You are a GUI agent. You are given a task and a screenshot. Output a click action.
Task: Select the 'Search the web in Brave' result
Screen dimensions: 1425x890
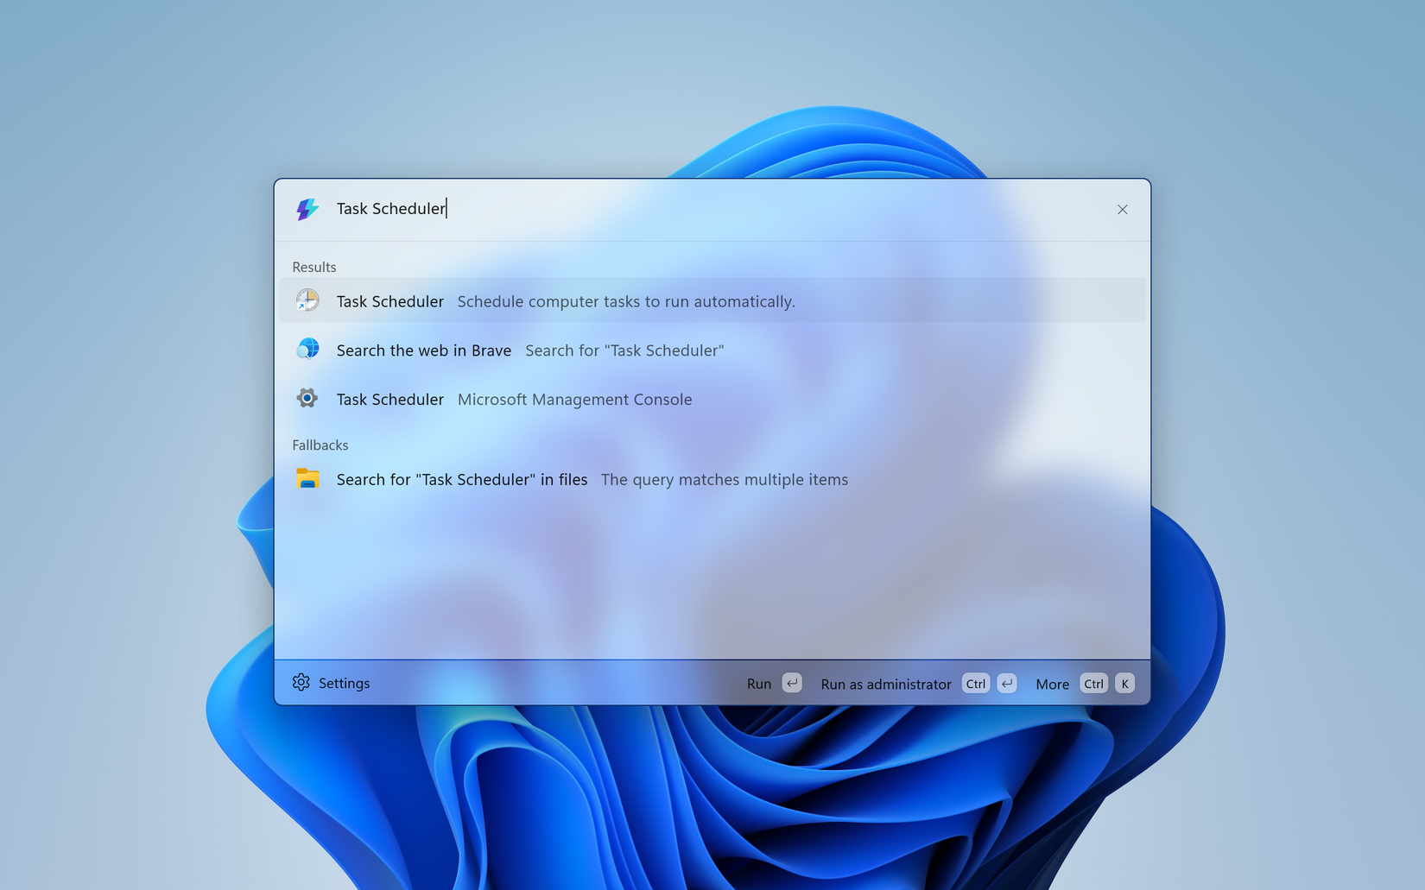(712, 350)
